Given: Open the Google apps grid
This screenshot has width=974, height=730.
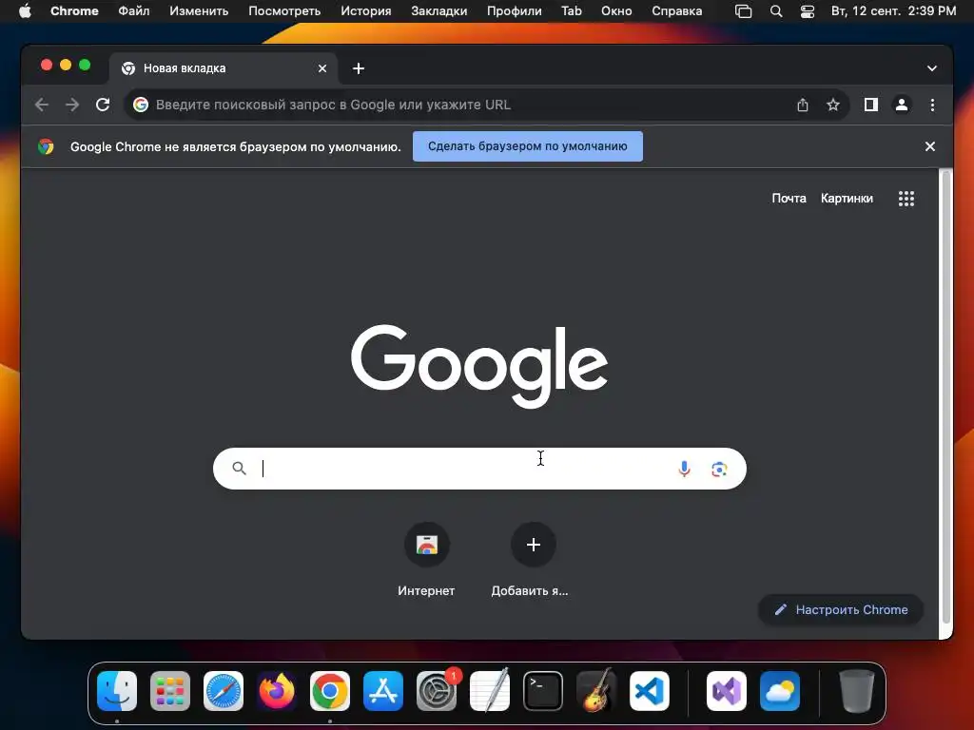Looking at the screenshot, I should click(x=906, y=199).
